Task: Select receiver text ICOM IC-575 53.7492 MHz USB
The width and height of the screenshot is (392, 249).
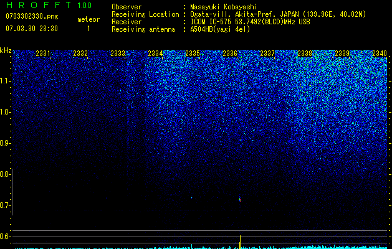Action: [x=250, y=22]
